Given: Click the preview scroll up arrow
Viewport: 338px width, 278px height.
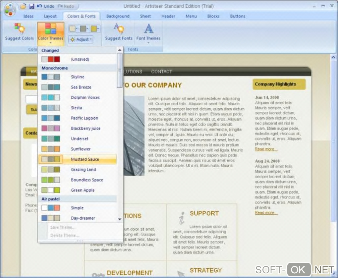Looking at the screenshot, I should pos(333,57).
